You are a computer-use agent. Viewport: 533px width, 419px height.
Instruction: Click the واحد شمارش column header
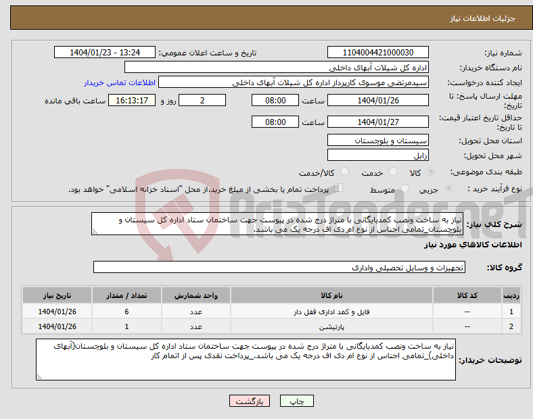click(196, 295)
